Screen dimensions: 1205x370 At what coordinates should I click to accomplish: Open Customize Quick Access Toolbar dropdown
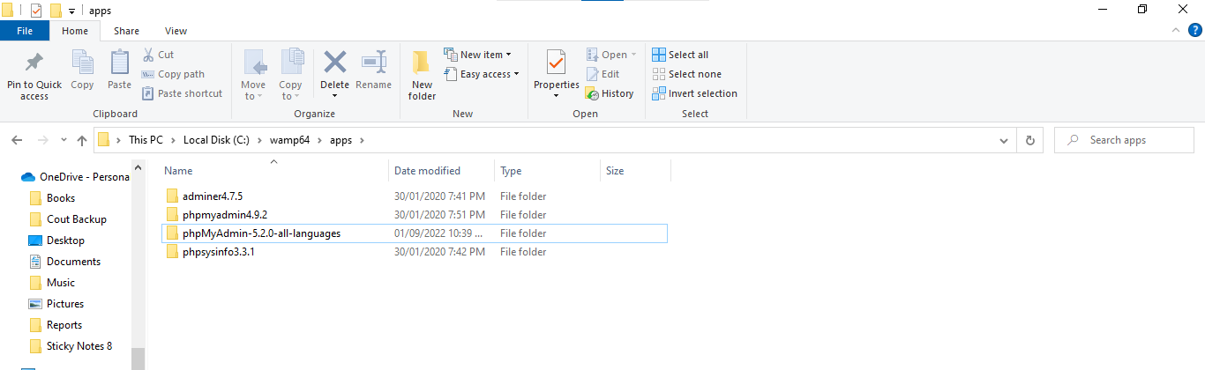coord(71,11)
